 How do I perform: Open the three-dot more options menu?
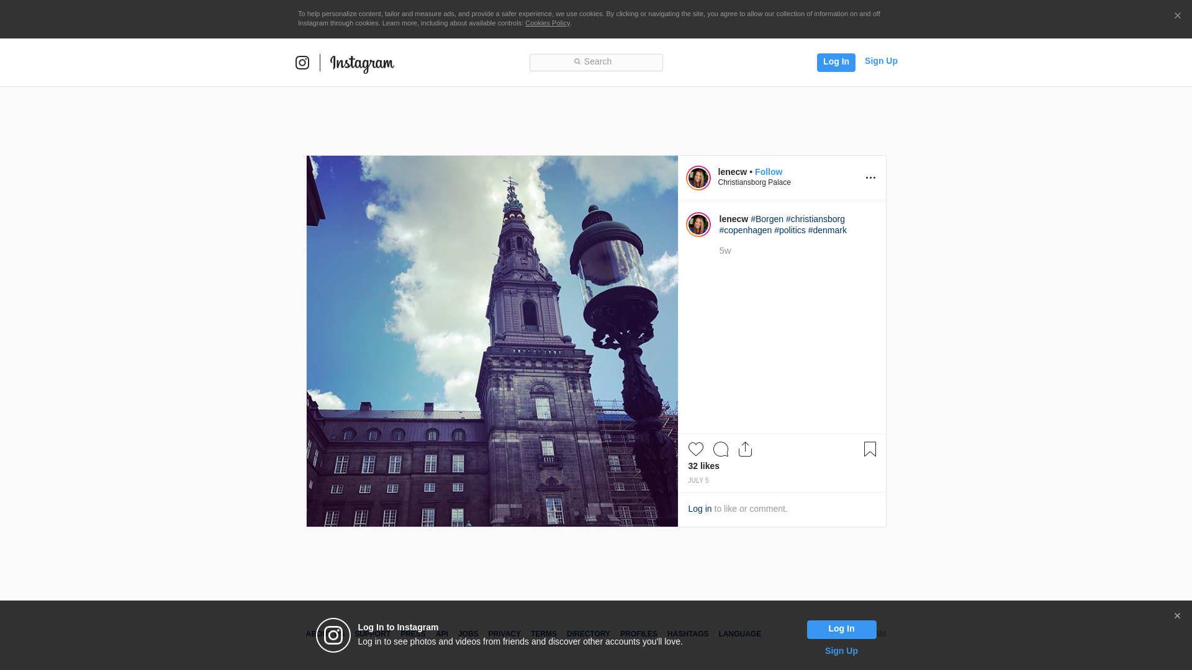click(x=870, y=178)
